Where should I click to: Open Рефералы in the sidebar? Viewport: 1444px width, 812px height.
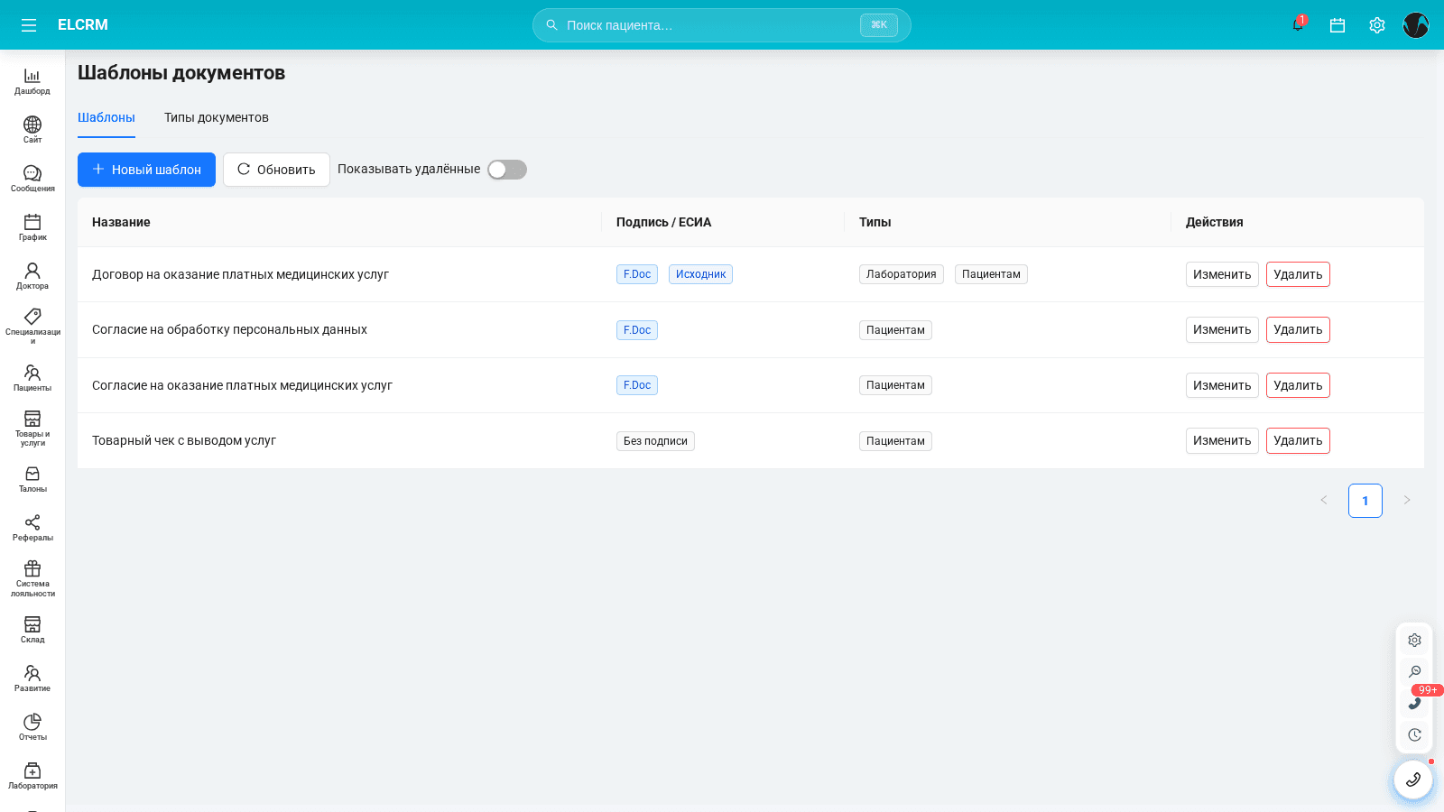click(32, 528)
